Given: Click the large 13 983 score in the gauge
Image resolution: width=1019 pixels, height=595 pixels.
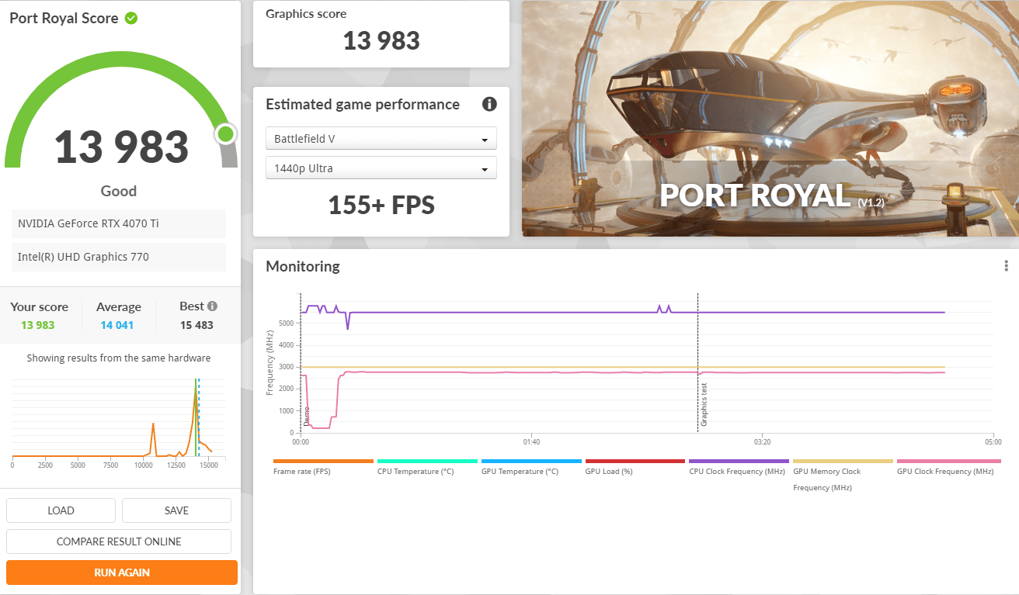Looking at the screenshot, I should pyautogui.click(x=122, y=147).
